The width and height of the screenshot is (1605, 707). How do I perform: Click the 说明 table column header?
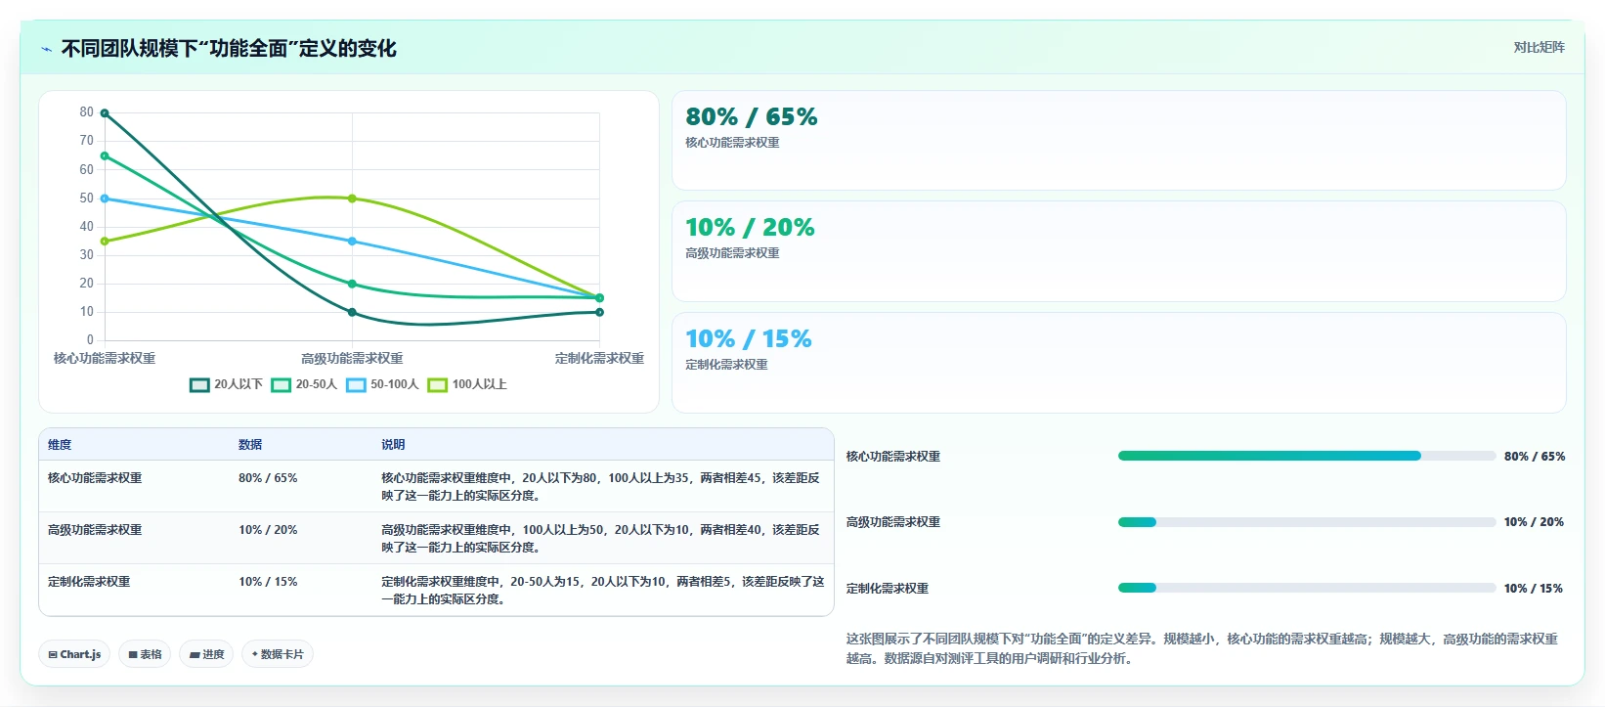(393, 445)
